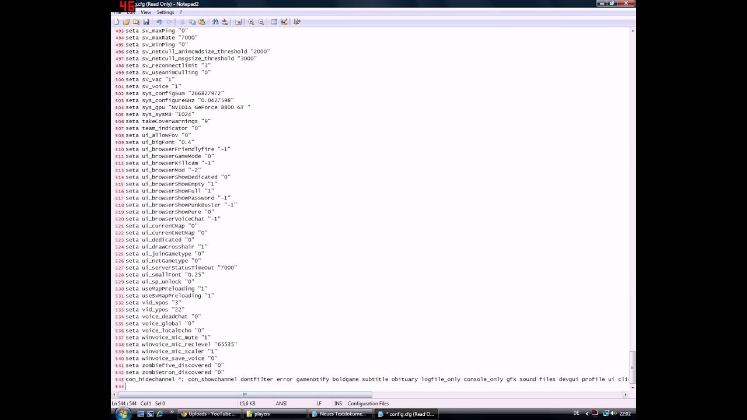747x420 pixels.
Task: Click line 504 'sys_gpu "NVIDIA GeForce 8800 GT"'
Action: click(187, 107)
